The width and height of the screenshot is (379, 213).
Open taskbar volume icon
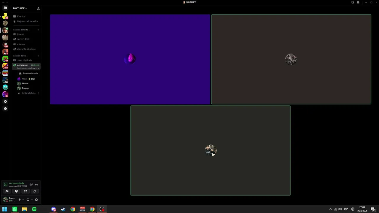point(340,209)
